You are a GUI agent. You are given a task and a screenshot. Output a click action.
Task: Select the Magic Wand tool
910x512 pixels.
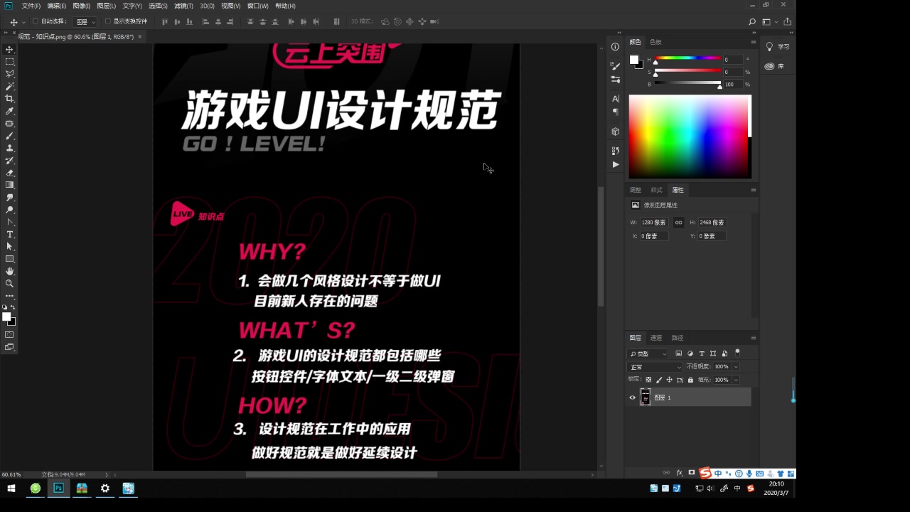(x=9, y=86)
